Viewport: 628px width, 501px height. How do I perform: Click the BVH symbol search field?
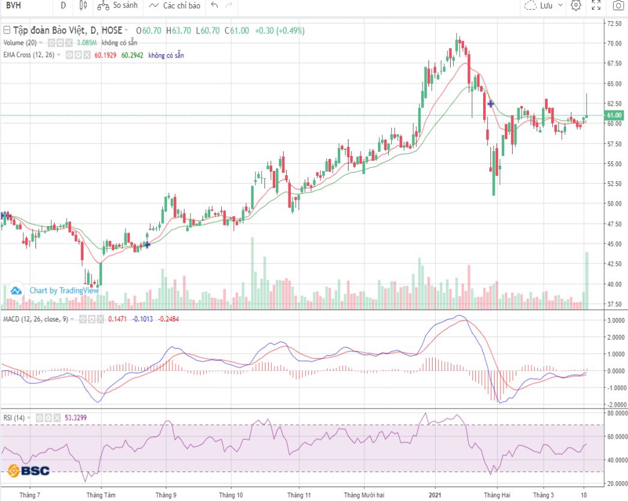tap(24, 6)
